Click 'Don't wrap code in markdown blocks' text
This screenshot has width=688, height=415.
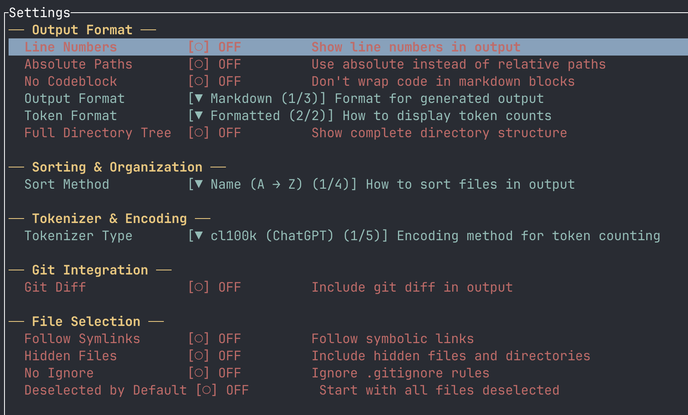(x=443, y=81)
